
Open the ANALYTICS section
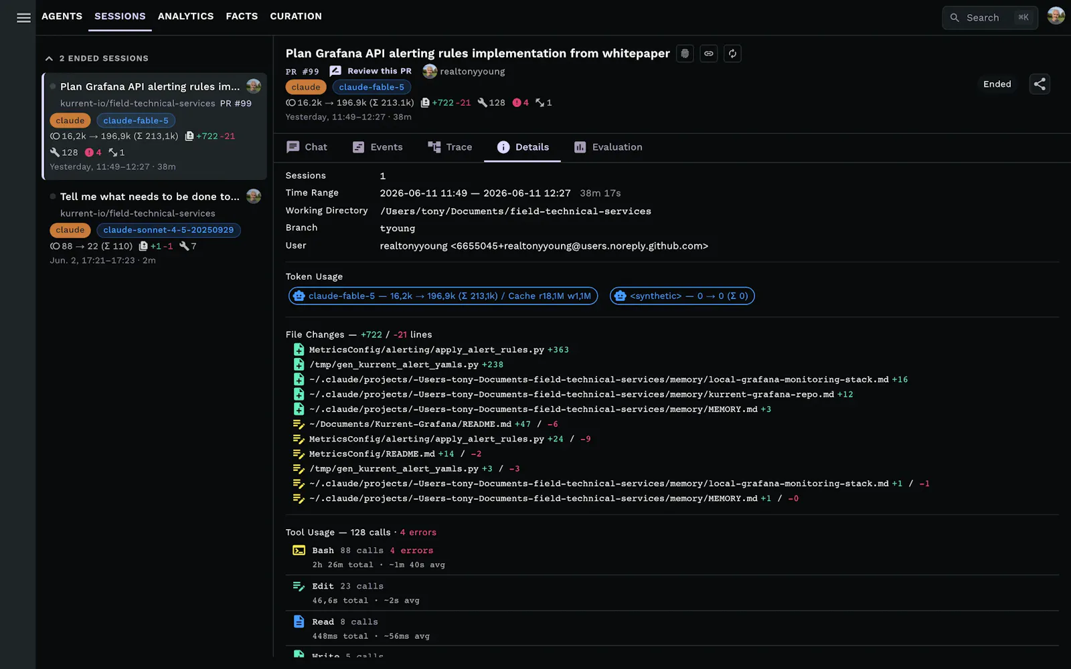[x=185, y=16]
